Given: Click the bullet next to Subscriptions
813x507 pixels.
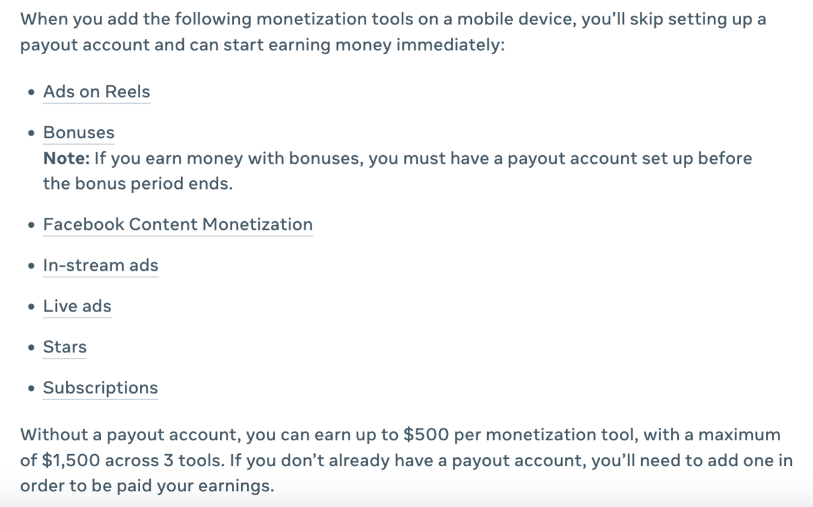Looking at the screenshot, I should [x=32, y=389].
